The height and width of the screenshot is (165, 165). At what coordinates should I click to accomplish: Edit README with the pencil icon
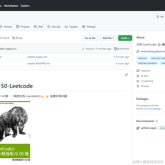pyautogui.click(x=126, y=75)
